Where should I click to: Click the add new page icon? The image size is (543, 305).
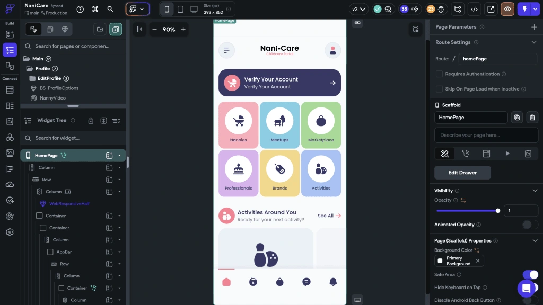pos(116,30)
